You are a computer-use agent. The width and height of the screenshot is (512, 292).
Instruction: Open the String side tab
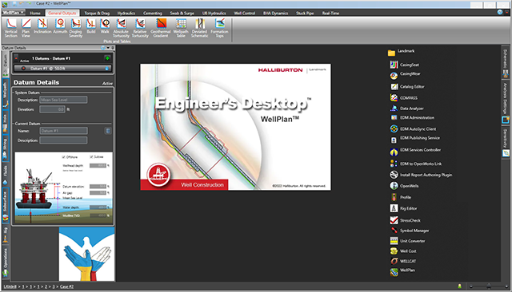pyautogui.click(x=6, y=148)
